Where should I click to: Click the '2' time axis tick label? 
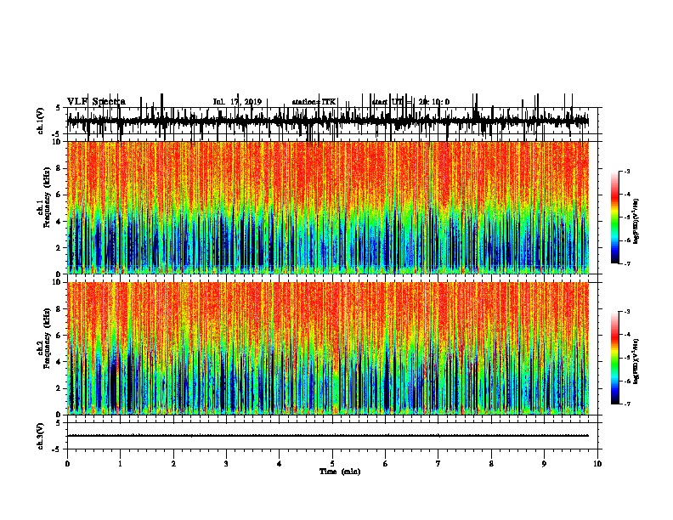[173, 464]
